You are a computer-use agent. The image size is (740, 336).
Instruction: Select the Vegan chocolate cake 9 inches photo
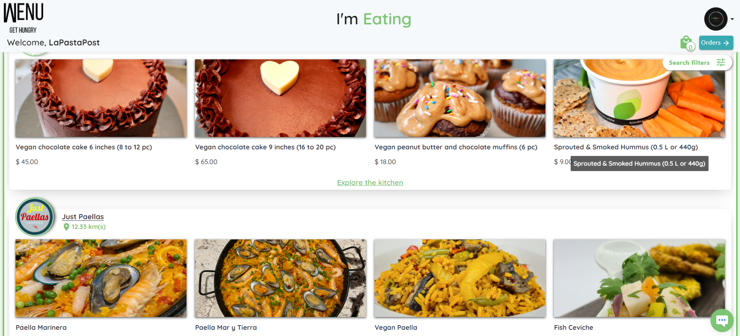tap(280, 98)
